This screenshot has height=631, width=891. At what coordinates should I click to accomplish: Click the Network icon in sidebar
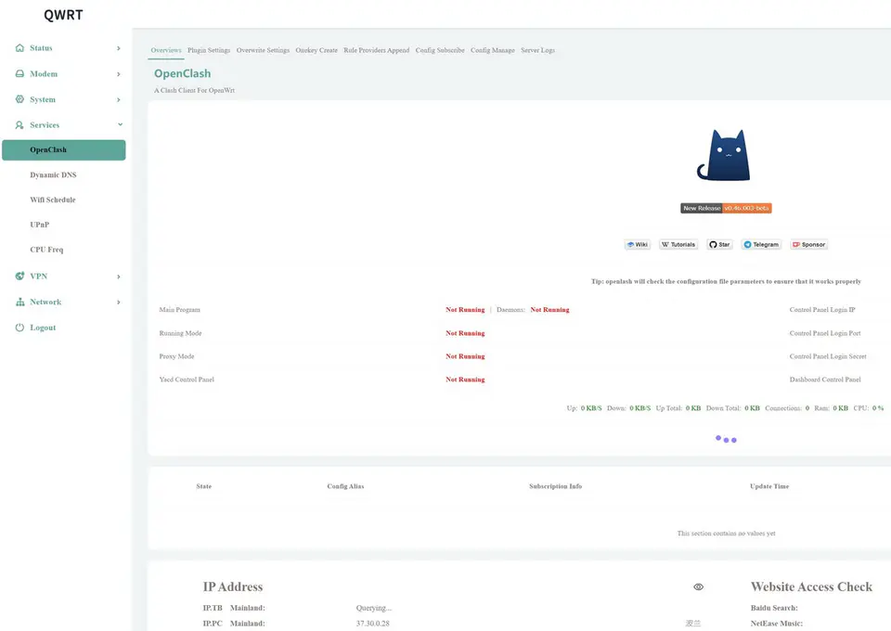point(19,302)
